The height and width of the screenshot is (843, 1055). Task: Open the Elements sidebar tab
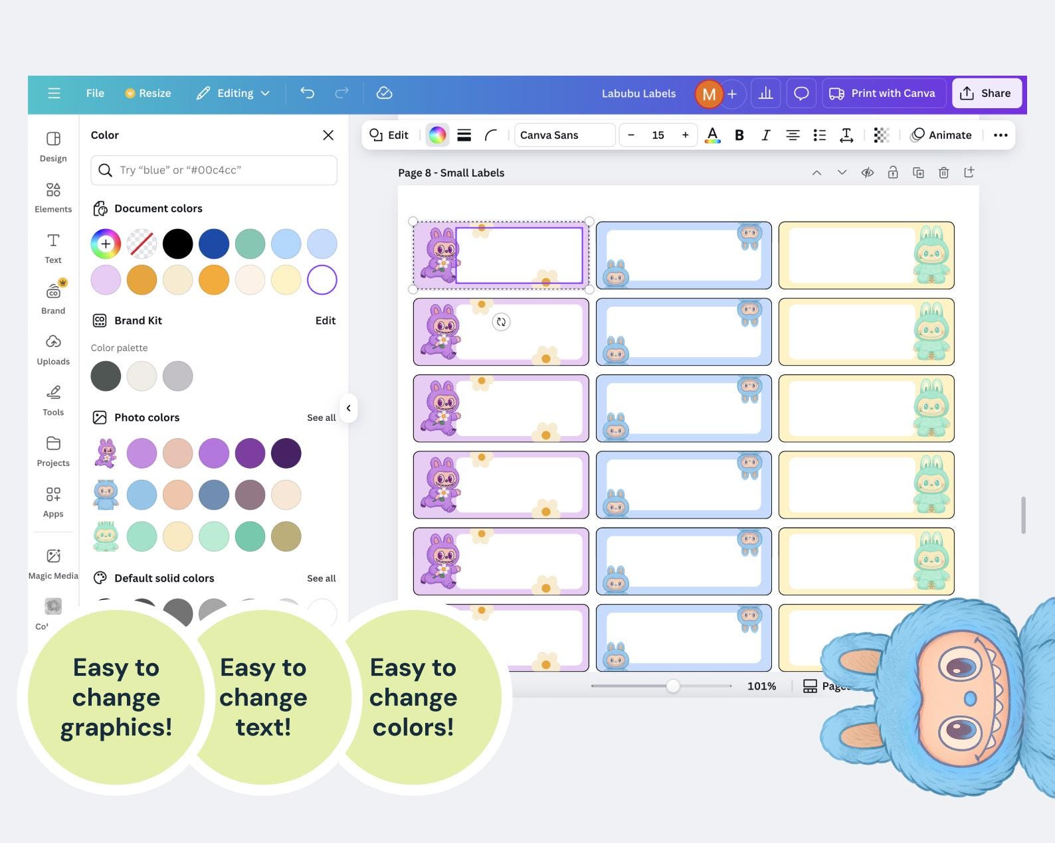click(53, 198)
